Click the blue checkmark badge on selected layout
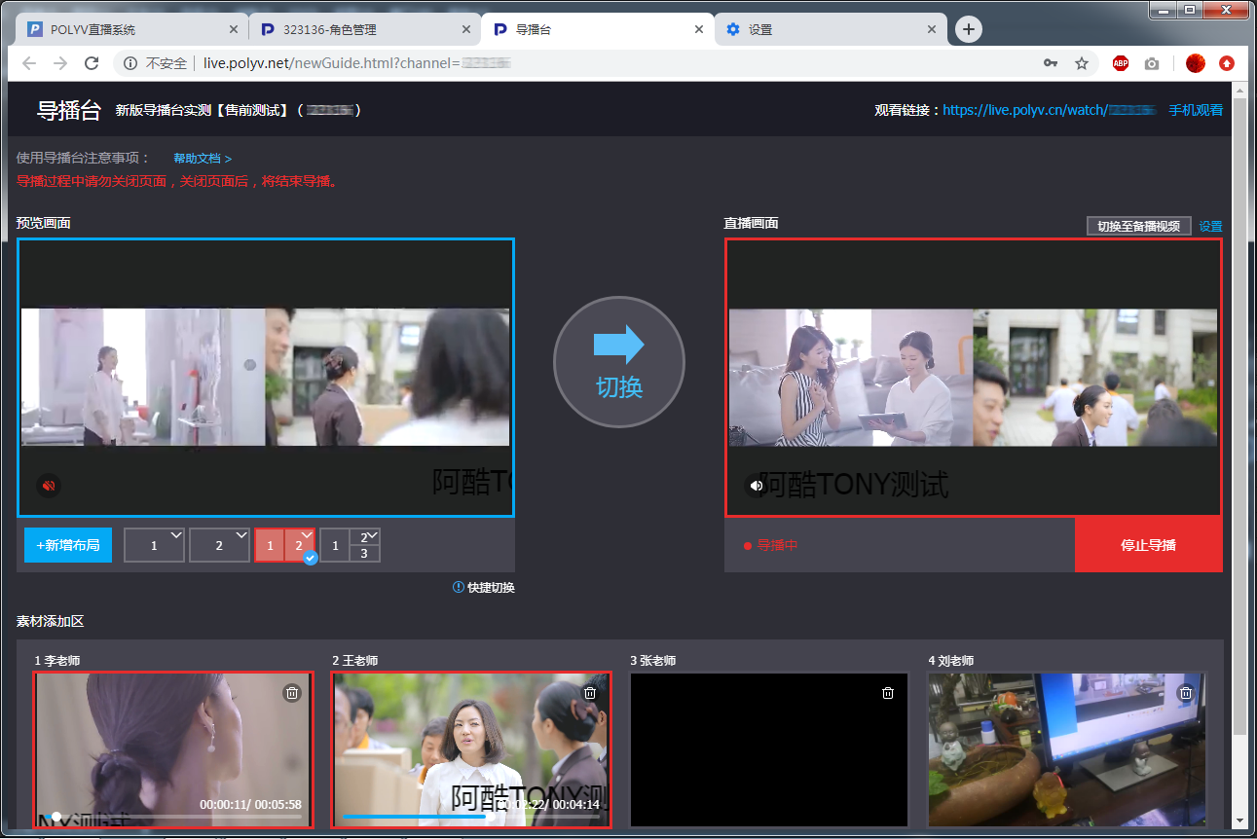Image resolution: width=1257 pixels, height=839 pixels. (310, 559)
